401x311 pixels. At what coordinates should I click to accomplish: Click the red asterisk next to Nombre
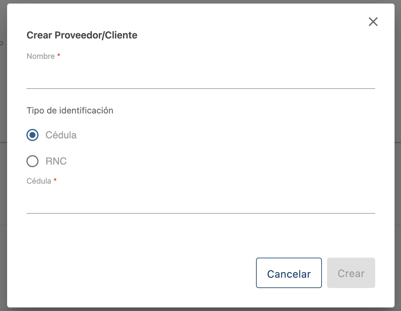coord(59,56)
